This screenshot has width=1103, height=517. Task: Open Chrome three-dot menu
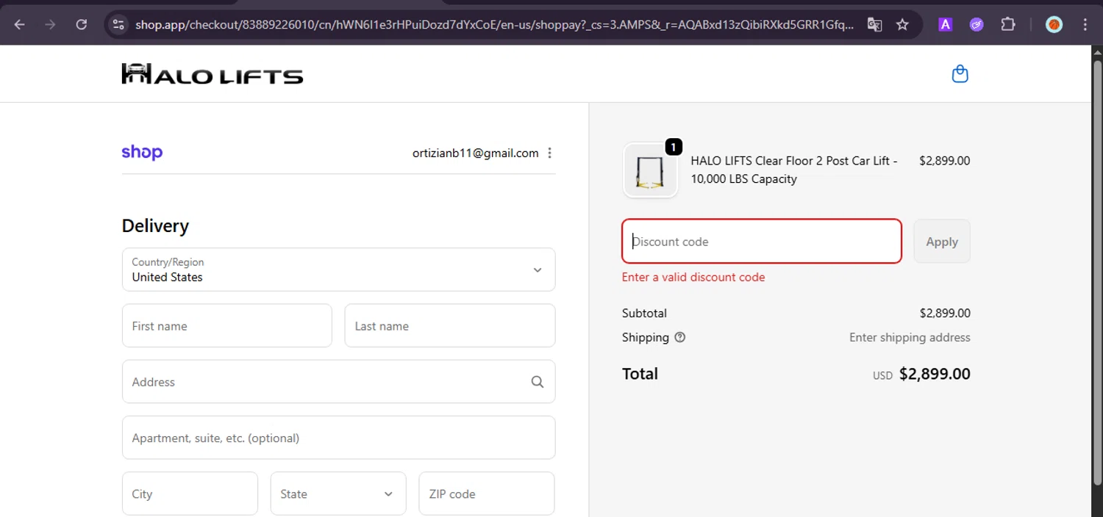pyautogui.click(x=1085, y=24)
